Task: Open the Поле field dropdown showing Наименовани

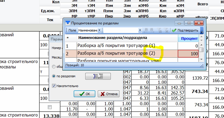Action: (100, 30)
